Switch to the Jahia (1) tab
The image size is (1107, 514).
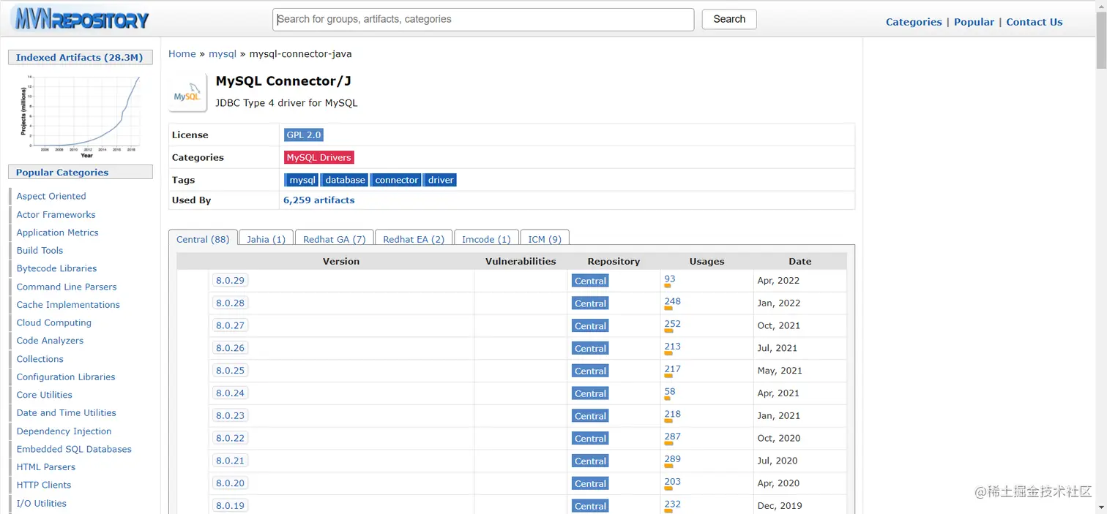click(266, 239)
